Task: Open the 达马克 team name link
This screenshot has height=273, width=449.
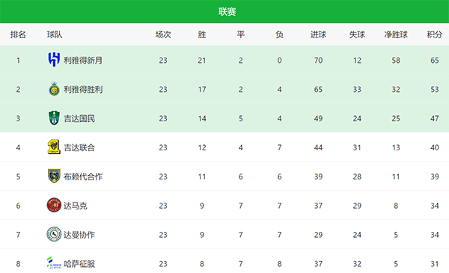Action: tap(75, 206)
